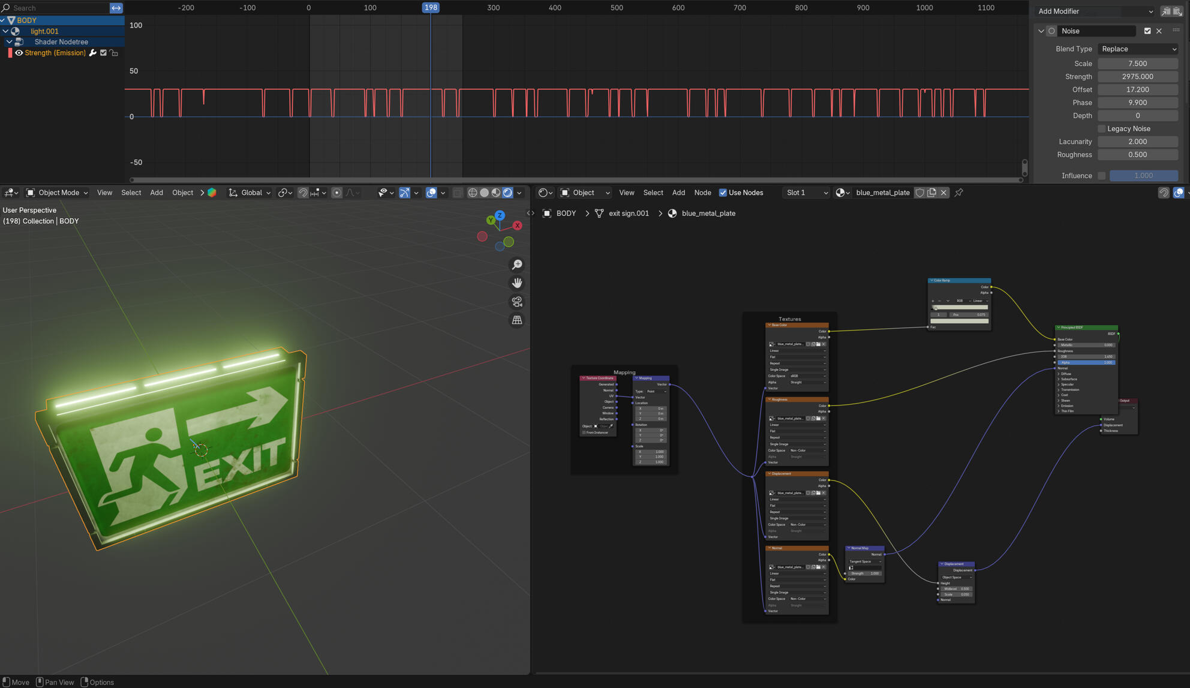Open the Blend Type Replace dropdown
This screenshot has width=1190, height=688.
coord(1138,49)
